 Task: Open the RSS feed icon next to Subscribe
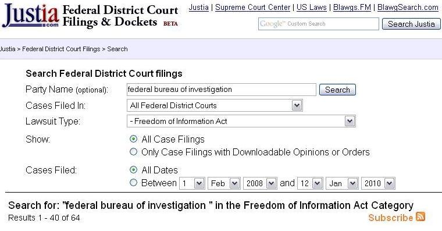coord(420,216)
